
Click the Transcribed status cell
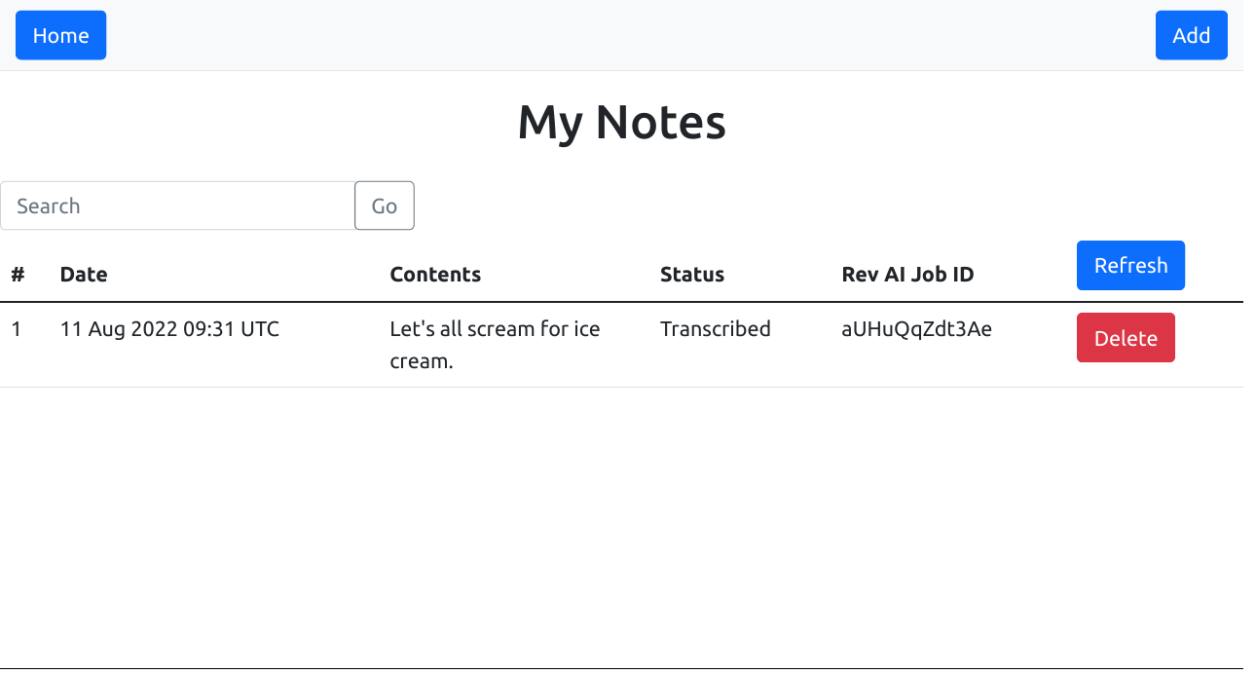(715, 329)
